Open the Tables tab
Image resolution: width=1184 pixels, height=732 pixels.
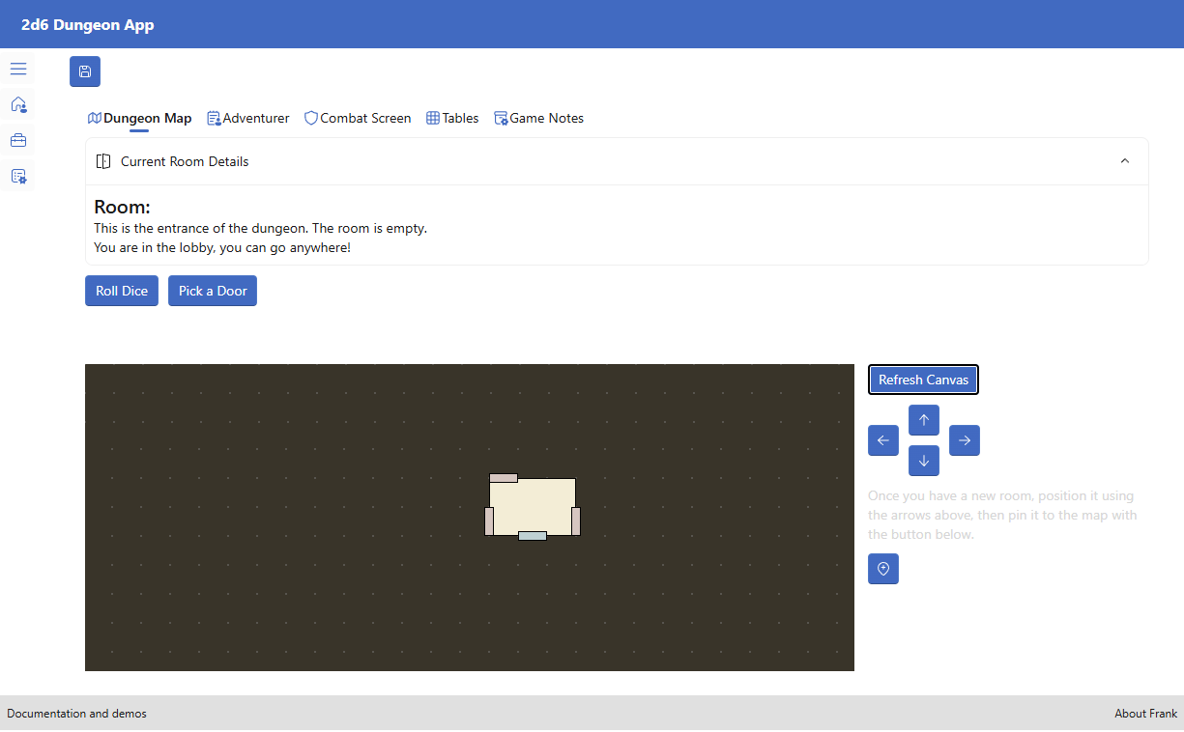pyautogui.click(x=452, y=118)
